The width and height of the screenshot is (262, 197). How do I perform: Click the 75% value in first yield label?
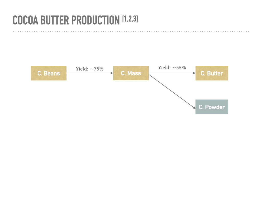click(99, 69)
